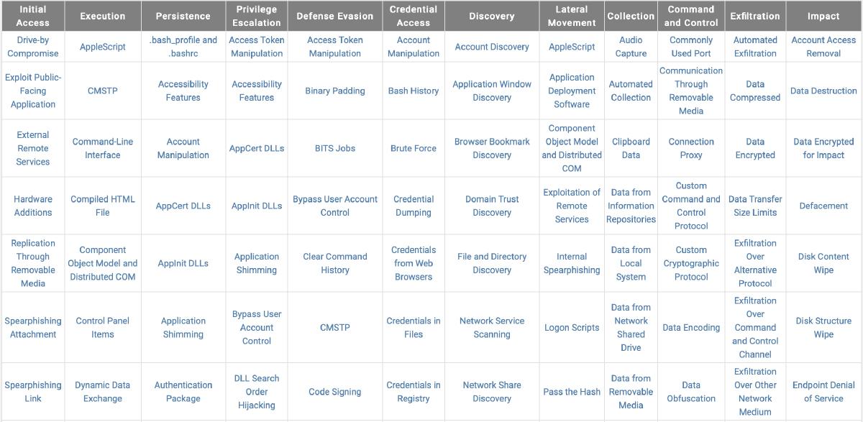This screenshot has height=422, width=863.
Task: Select the Command and Control header
Action: click(691, 16)
